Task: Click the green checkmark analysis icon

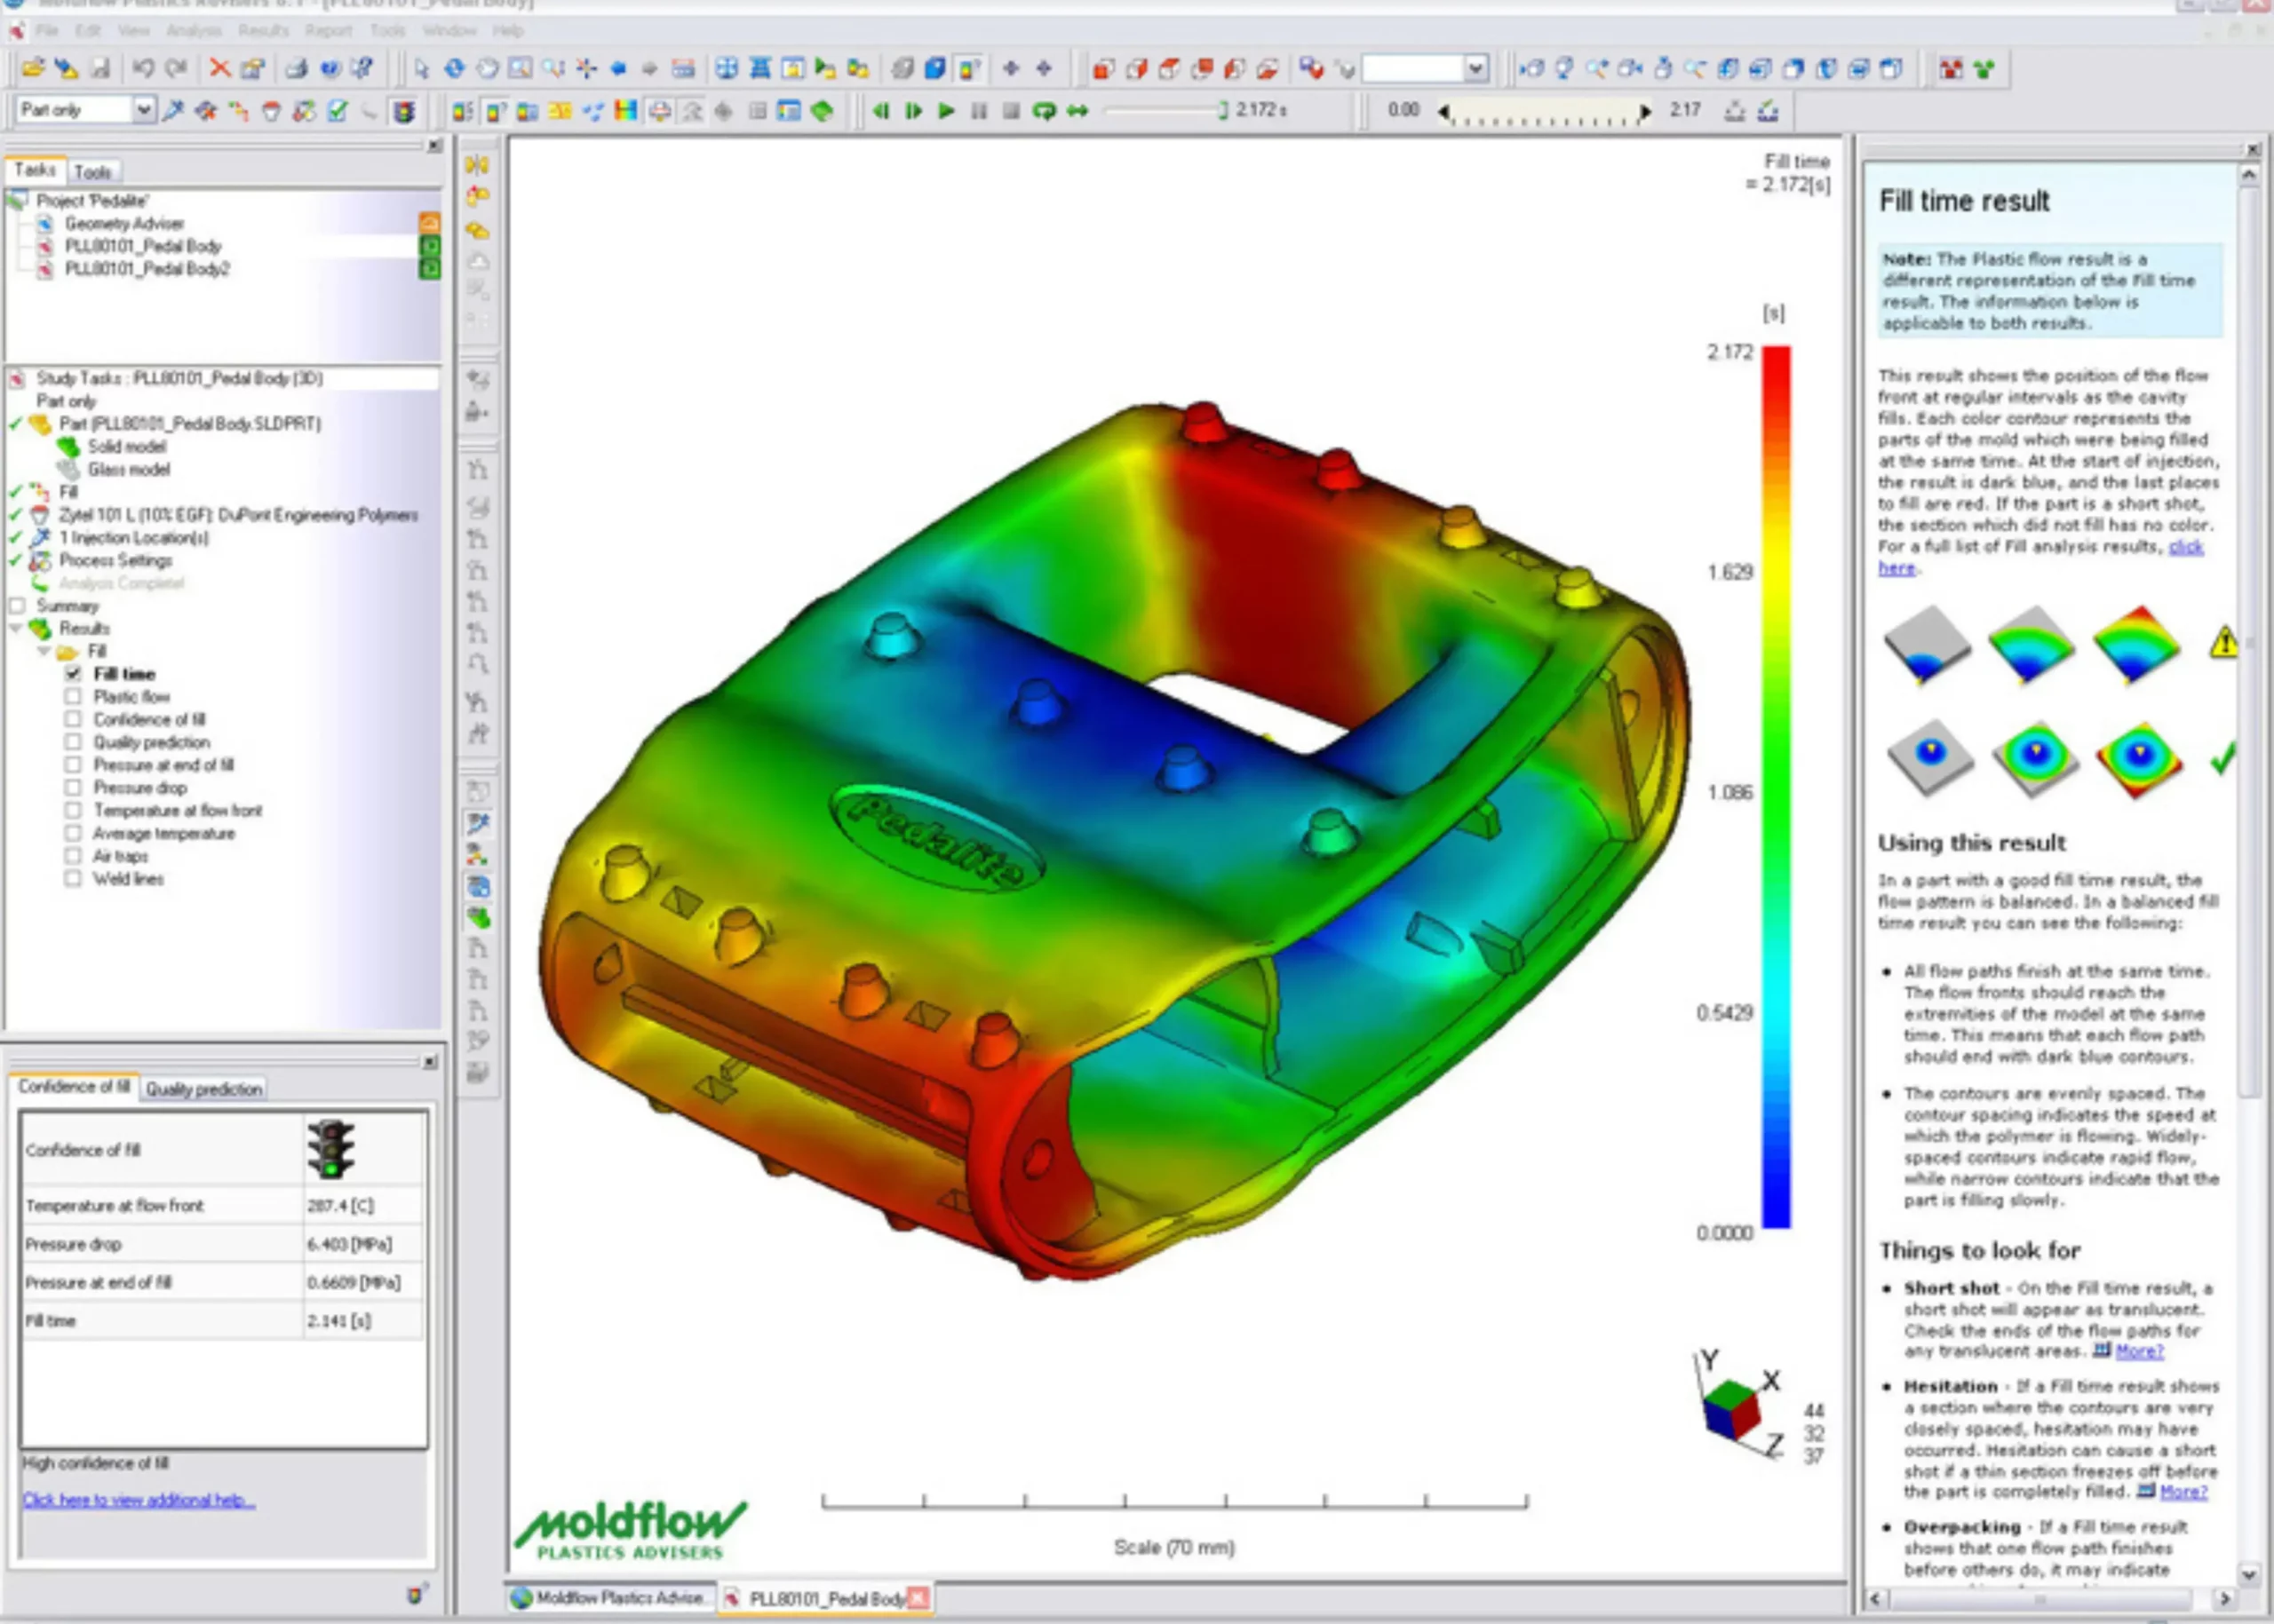Action: (x=338, y=111)
